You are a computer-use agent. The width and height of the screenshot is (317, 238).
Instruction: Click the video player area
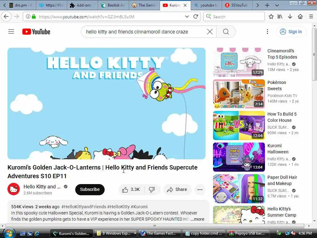click(106, 104)
